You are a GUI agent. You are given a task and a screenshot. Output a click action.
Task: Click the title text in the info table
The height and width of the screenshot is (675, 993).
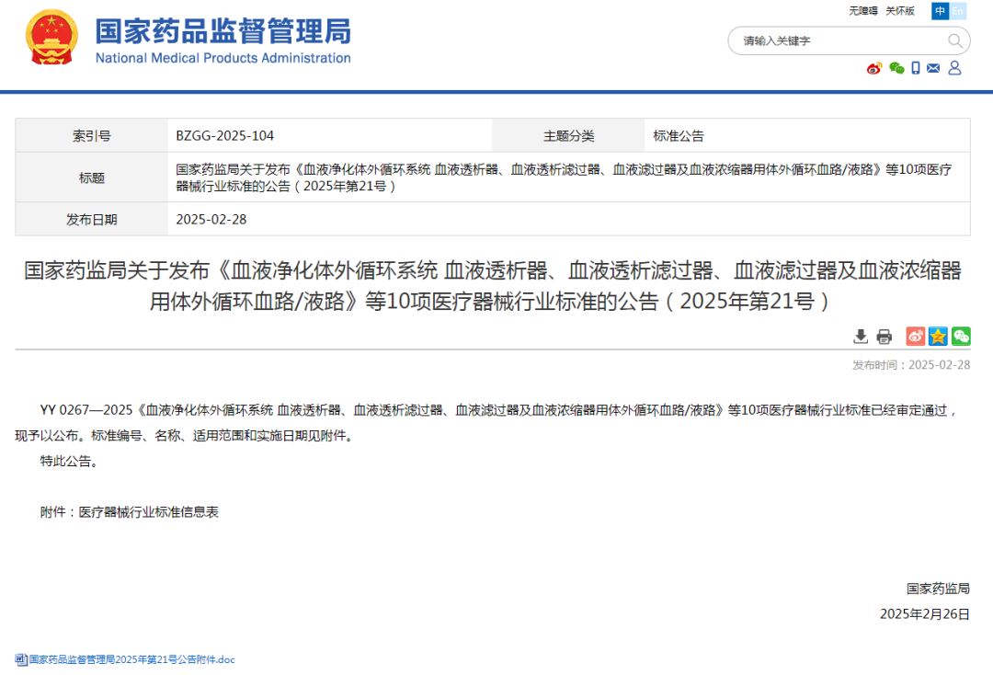point(564,177)
